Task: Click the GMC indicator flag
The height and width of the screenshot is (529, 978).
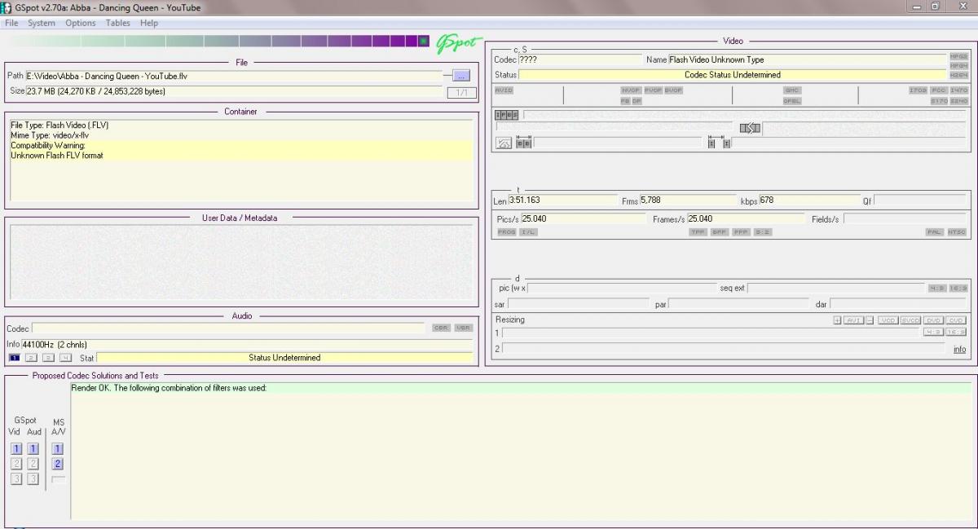Action: (x=792, y=90)
